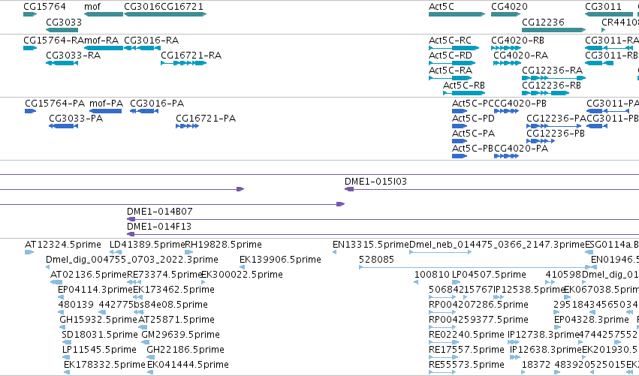
Task: Open EST AT25871.5prime
Action: coord(176,320)
